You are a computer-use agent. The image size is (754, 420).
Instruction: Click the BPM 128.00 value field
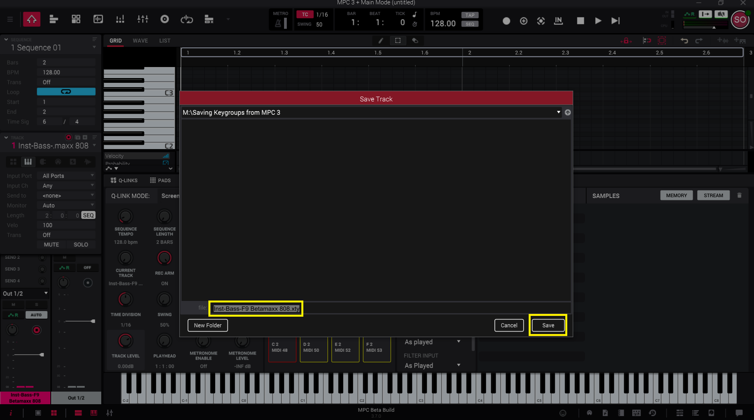tap(443, 23)
